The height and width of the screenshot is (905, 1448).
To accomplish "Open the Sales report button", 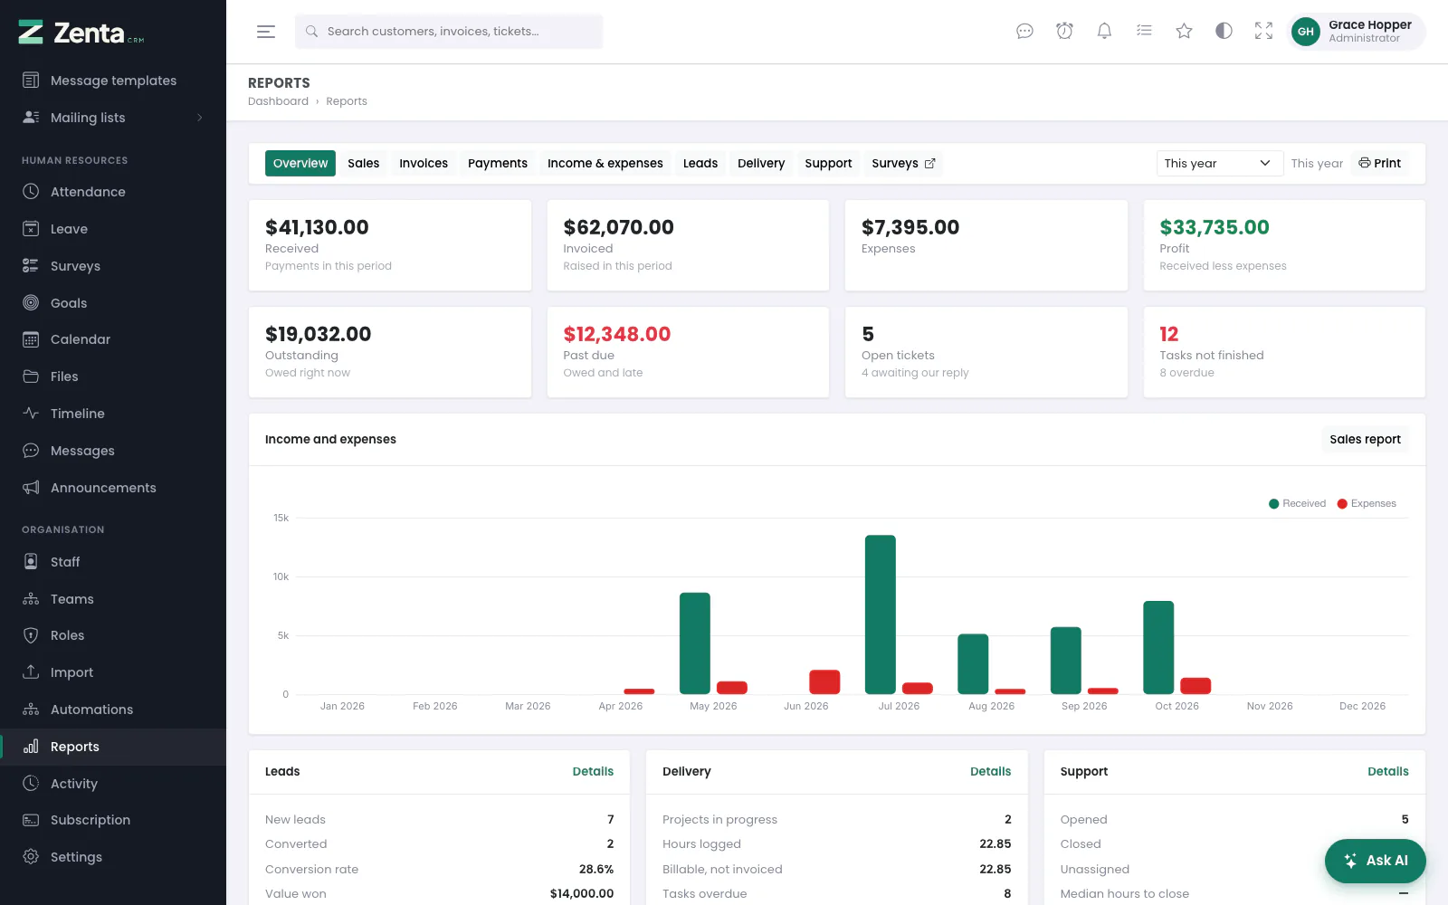I will coord(1365,439).
